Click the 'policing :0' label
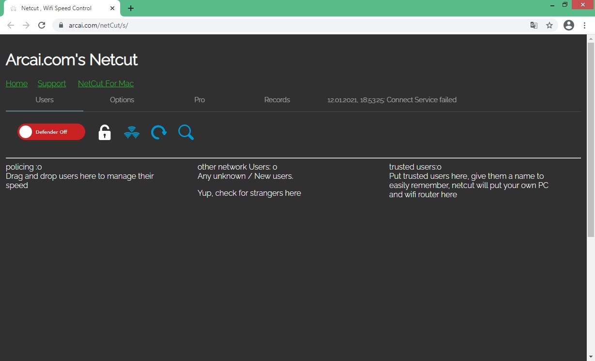This screenshot has height=361, width=595. click(x=24, y=167)
